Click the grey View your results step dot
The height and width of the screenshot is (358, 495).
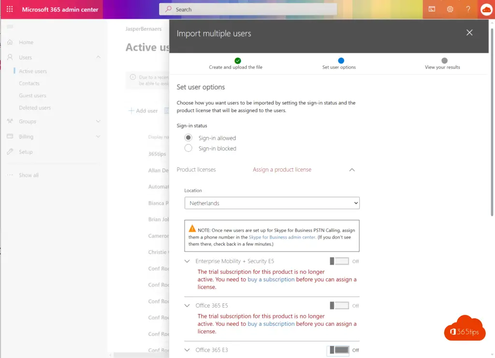pos(445,60)
